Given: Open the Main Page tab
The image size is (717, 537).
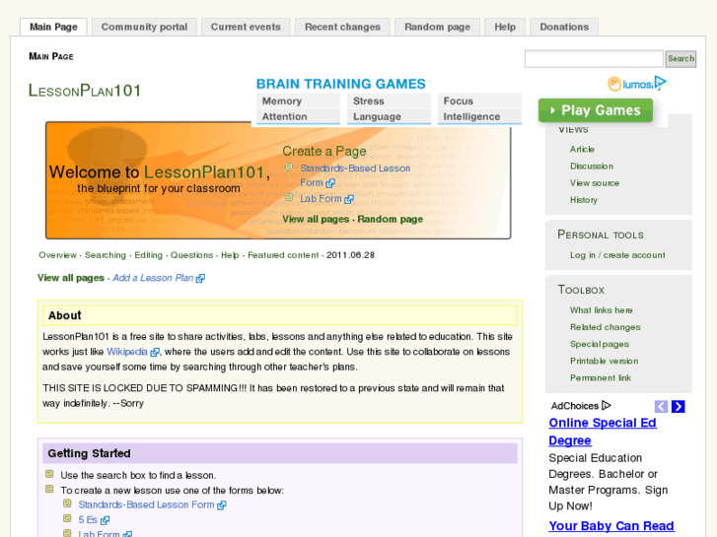Looking at the screenshot, I should pyautogui.click(x=53, y=27).
